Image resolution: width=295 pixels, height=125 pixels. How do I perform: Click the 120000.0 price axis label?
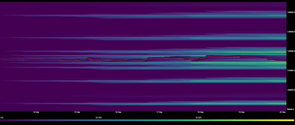pos(291,51)
